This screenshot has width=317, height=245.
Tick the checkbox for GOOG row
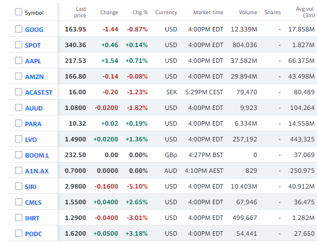coord(19,29)
